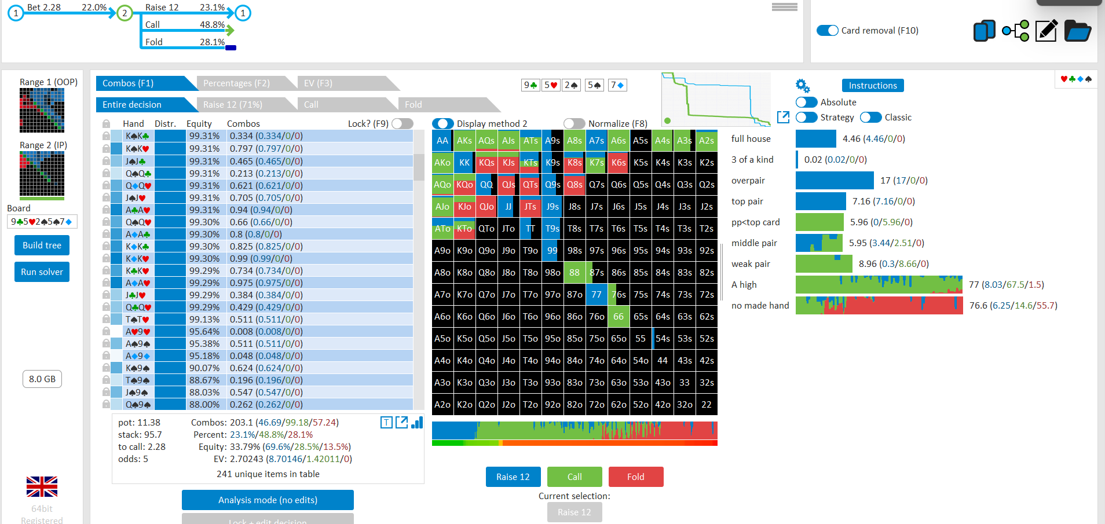Switch to EV (F3) tab

pyautogui.click(x=348, y=83)
